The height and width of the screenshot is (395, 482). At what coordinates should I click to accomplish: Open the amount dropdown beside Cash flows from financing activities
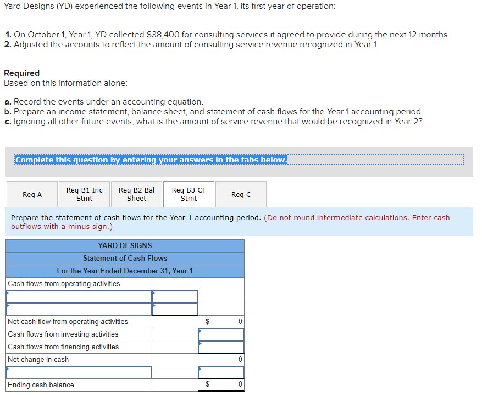220,347
